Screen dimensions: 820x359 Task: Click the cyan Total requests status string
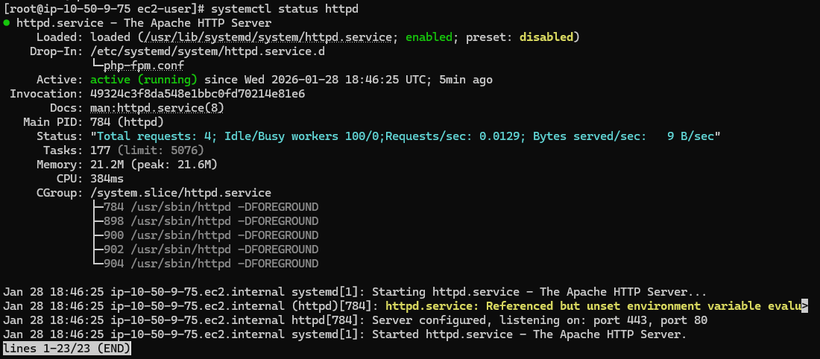pos(406,136)
